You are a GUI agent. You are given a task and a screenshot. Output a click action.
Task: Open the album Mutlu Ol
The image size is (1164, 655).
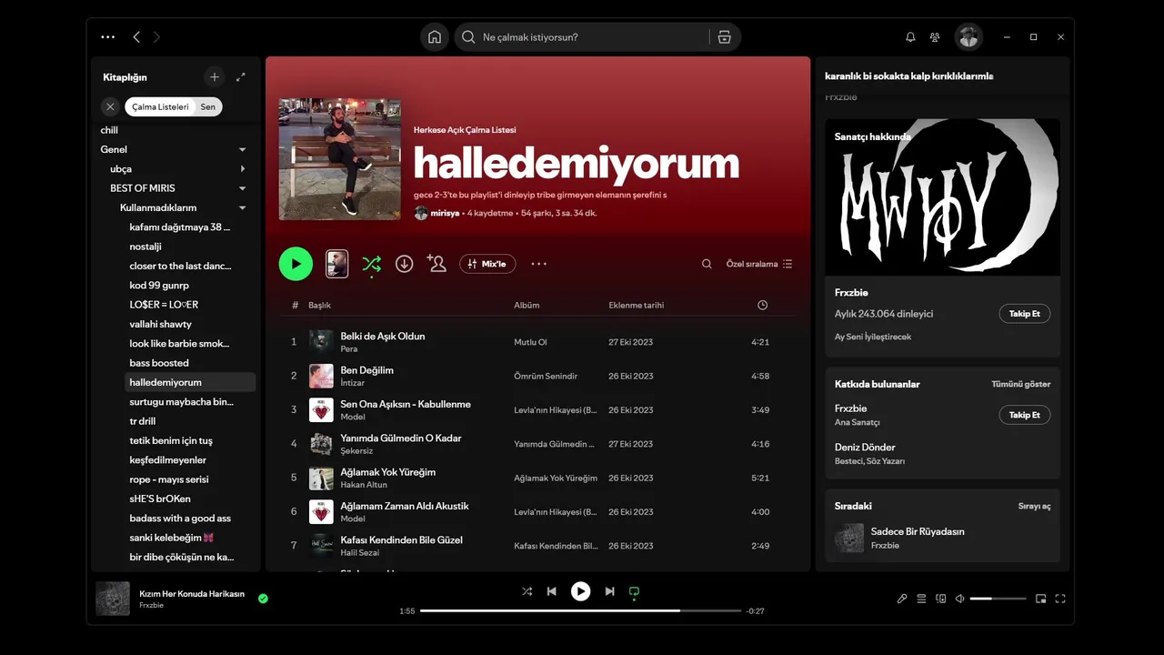click(x=530, y=342)
